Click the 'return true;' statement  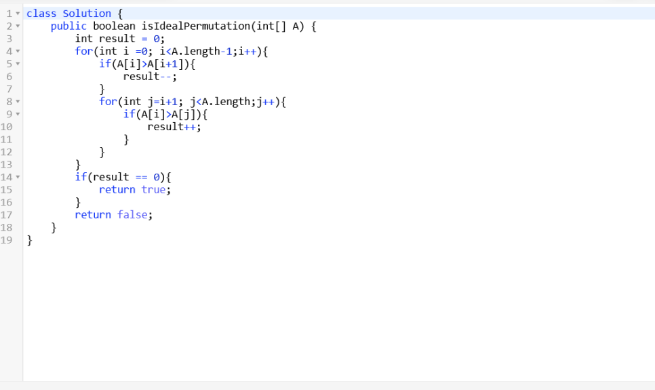(x=135, y=190)
